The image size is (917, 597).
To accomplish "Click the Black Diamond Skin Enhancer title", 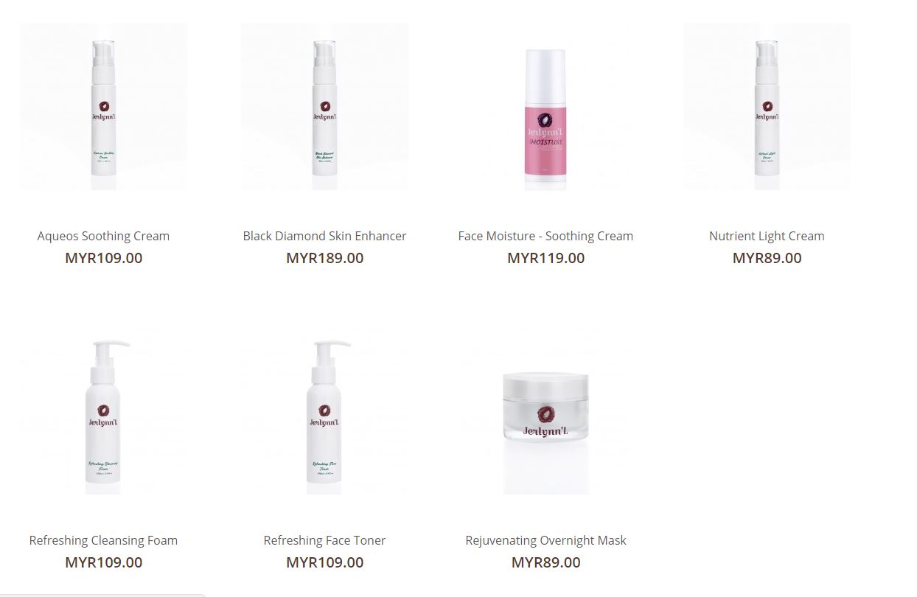I will click(324, 236).
